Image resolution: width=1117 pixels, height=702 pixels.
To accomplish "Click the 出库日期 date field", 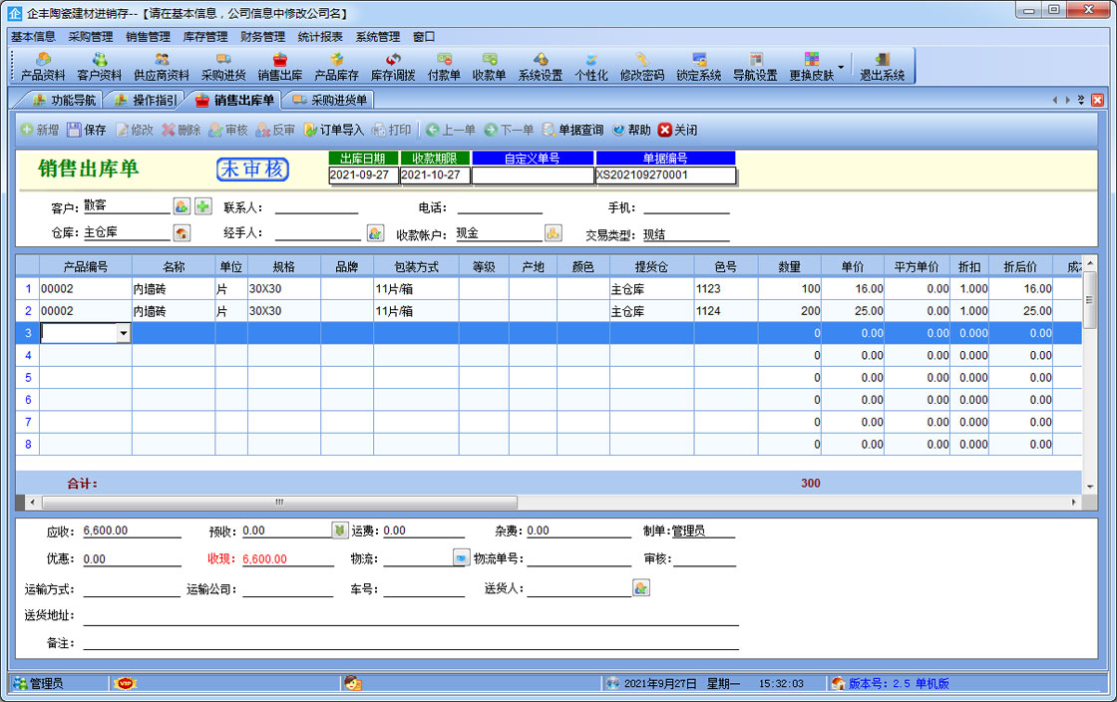I will pyautogui.click(x=363, y=175).
